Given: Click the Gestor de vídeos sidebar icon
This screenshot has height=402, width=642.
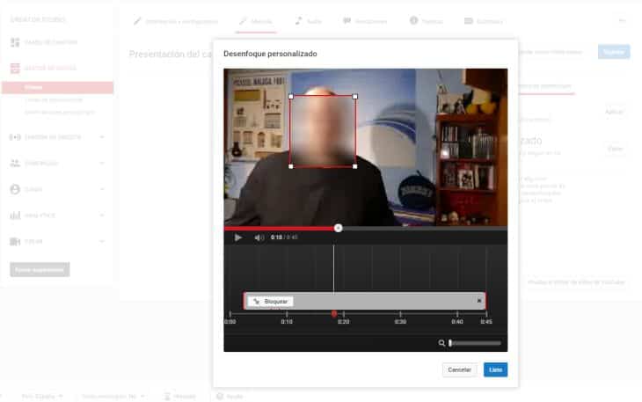Looking at the screenshot, I should 15,69.
